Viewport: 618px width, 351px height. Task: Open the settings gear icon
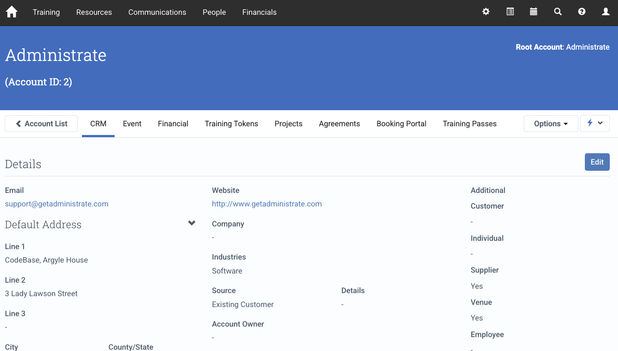click(x=486, y=12)
